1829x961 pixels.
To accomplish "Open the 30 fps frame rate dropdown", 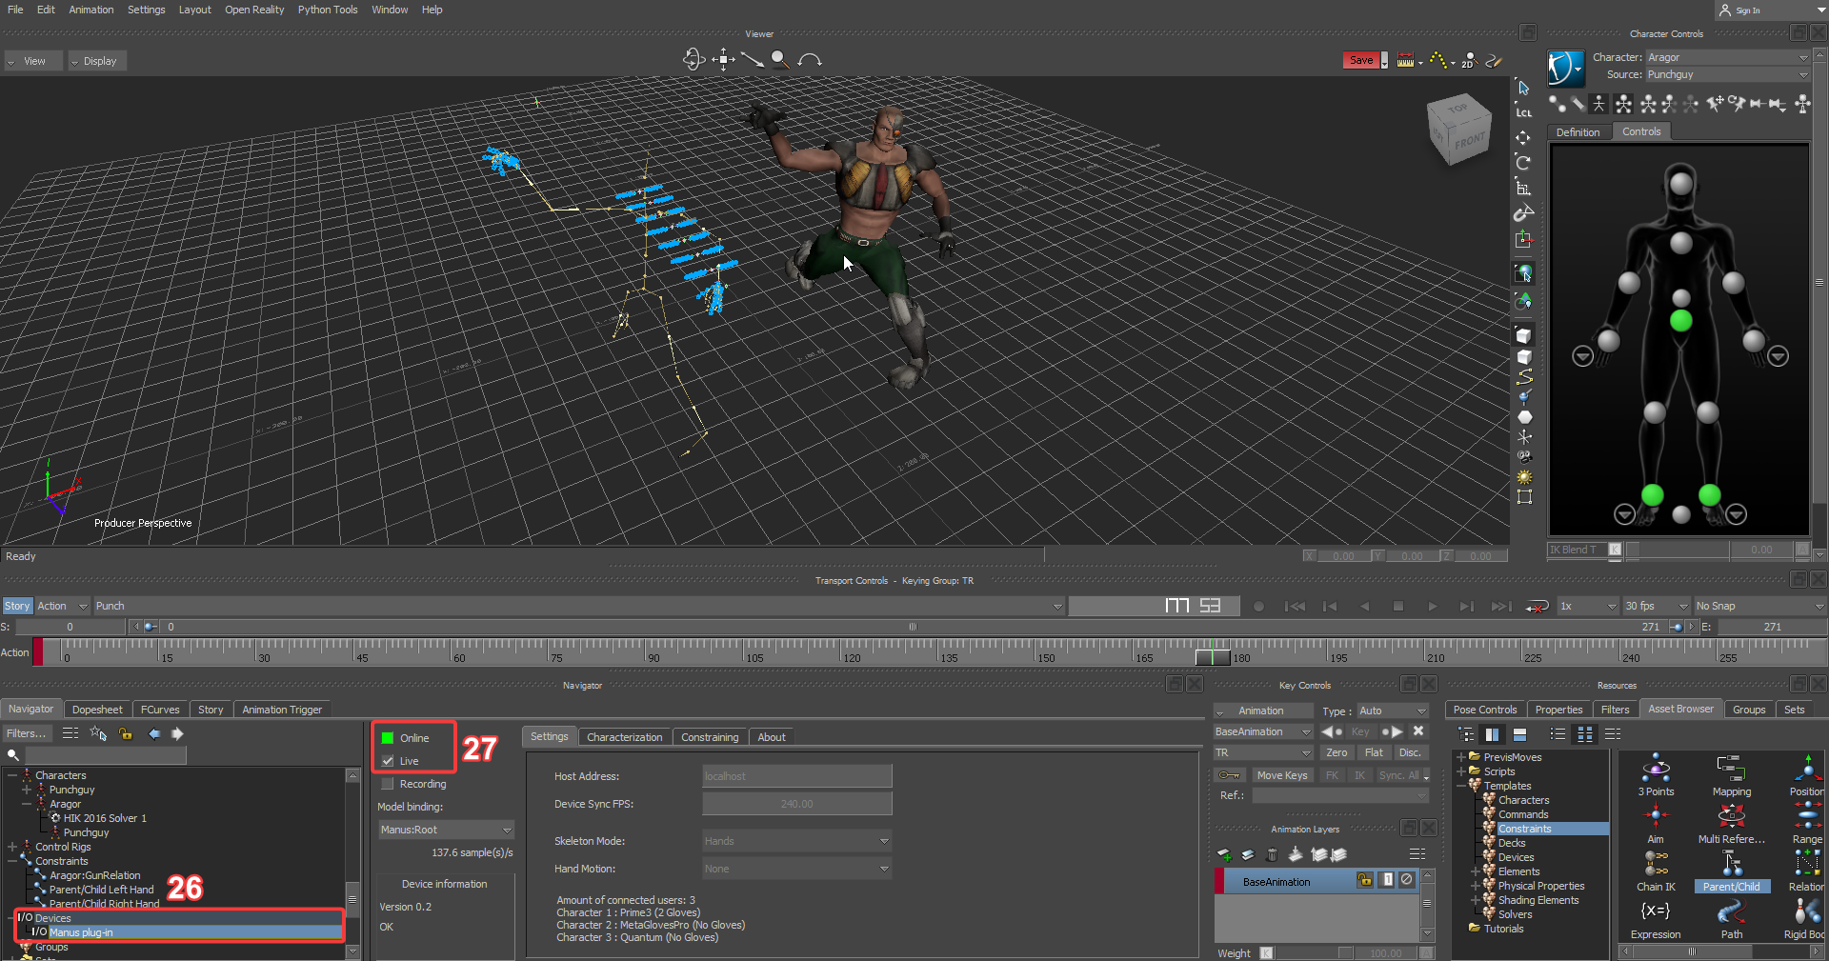I will pos(1656,607).
